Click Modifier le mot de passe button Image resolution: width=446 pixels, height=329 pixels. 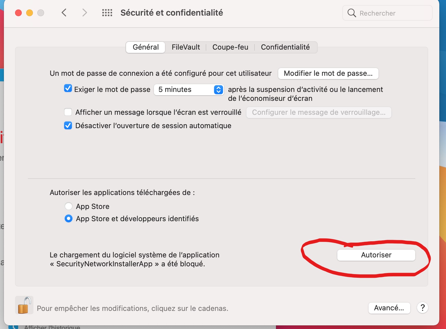pos(328,73)
